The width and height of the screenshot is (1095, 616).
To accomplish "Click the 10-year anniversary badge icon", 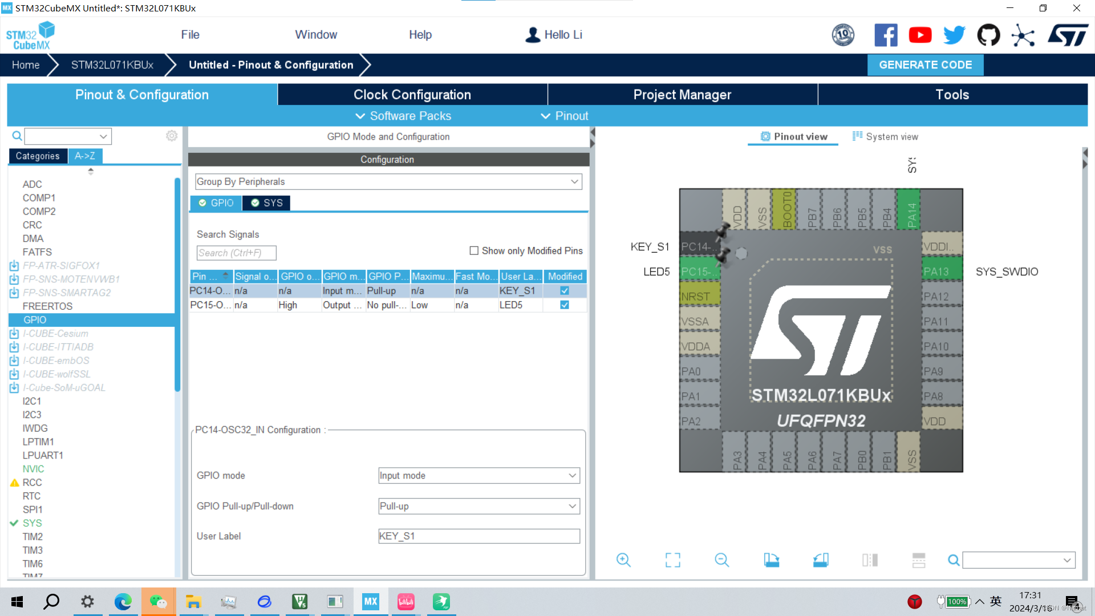I will coord(843,35).
